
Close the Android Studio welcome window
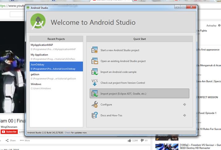click(191, 7)
